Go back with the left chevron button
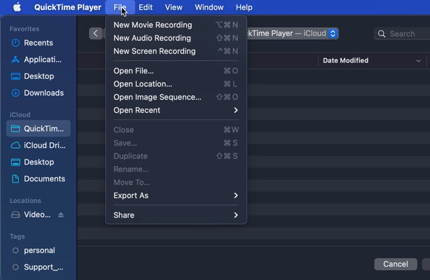This screenshot has height=280, width=430. (x=96, y=33)
